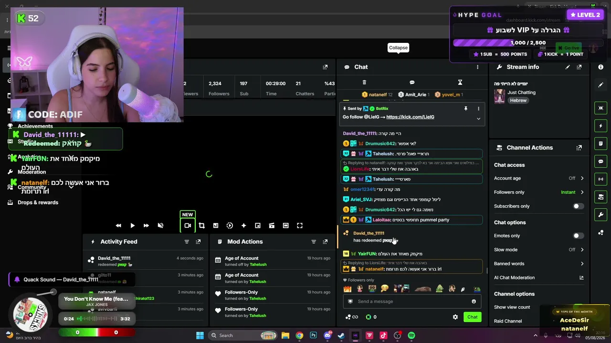
Task: Click the Just Chatting category thumbnail
Action: 499,96
